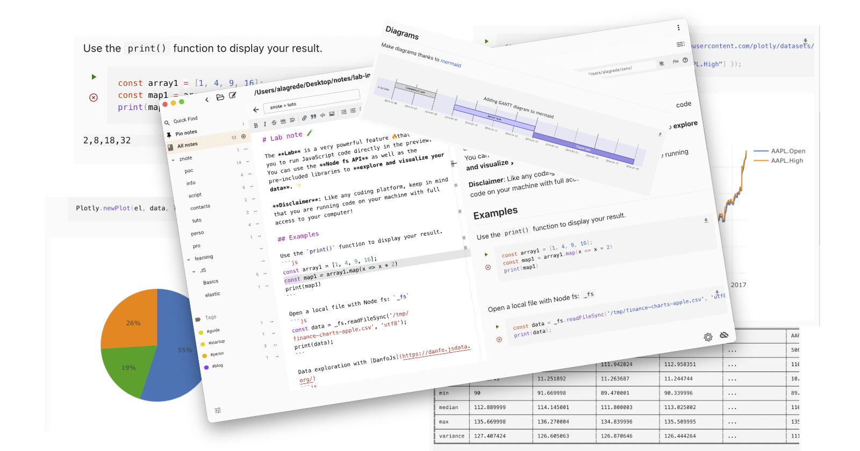
Task: Open kebab menu in preview pane
Action: [678, 27]
